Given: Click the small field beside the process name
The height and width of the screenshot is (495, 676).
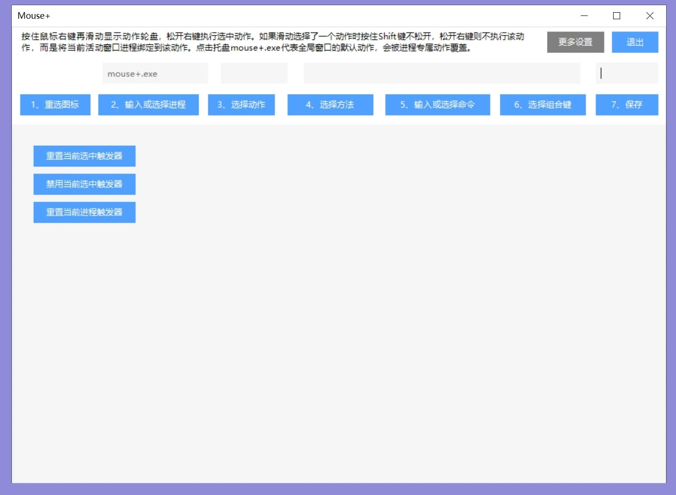Looking at the screenshot, I should [x=253, y=73].
